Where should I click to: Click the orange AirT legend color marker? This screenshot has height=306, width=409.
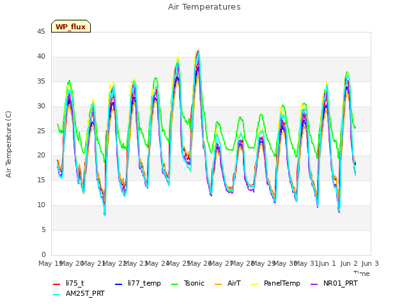(x=219, y=284)
